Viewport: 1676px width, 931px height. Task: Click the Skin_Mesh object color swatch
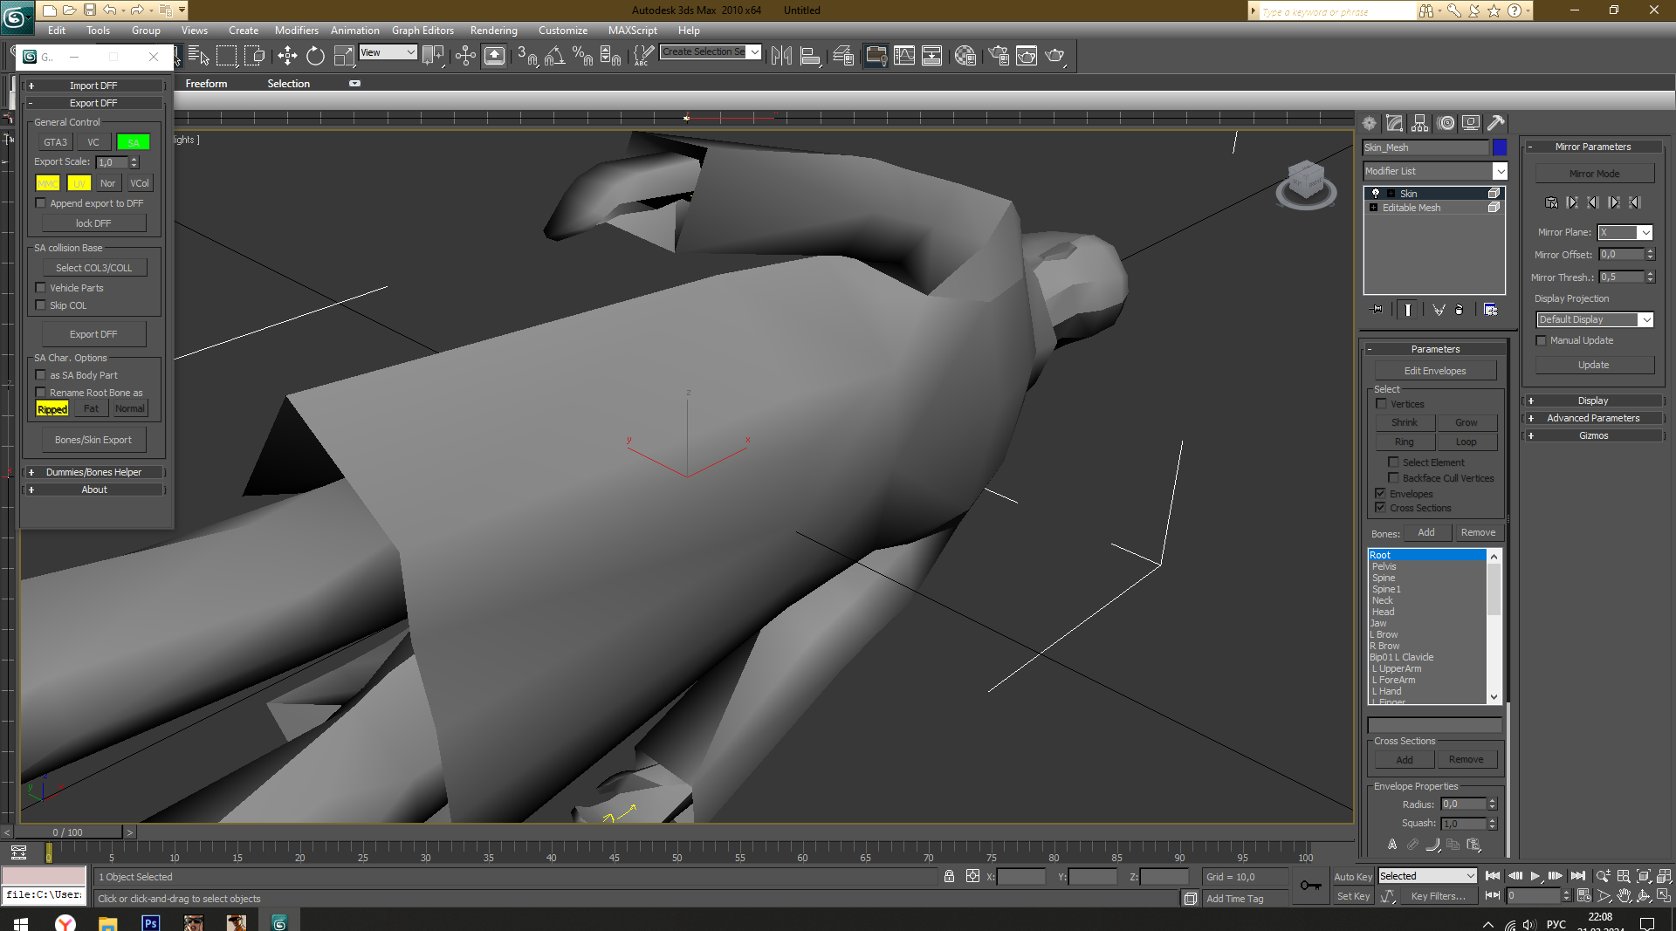click(1500, 147)
